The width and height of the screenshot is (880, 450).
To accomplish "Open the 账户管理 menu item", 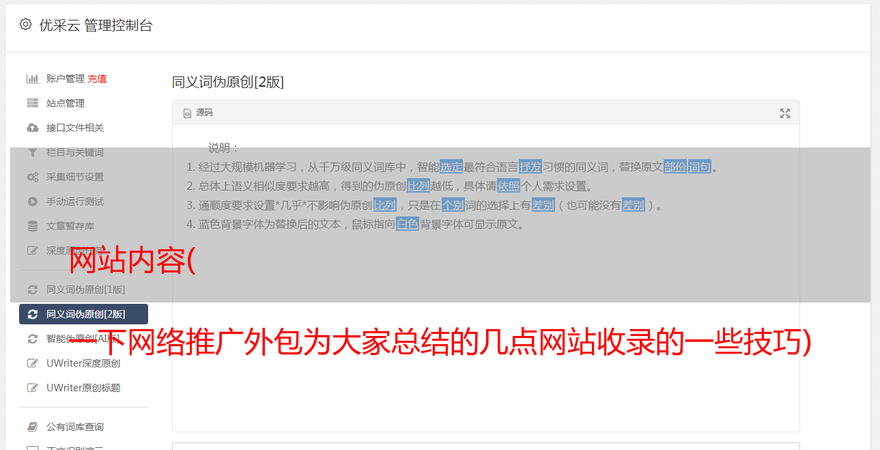I will point(66,79).
